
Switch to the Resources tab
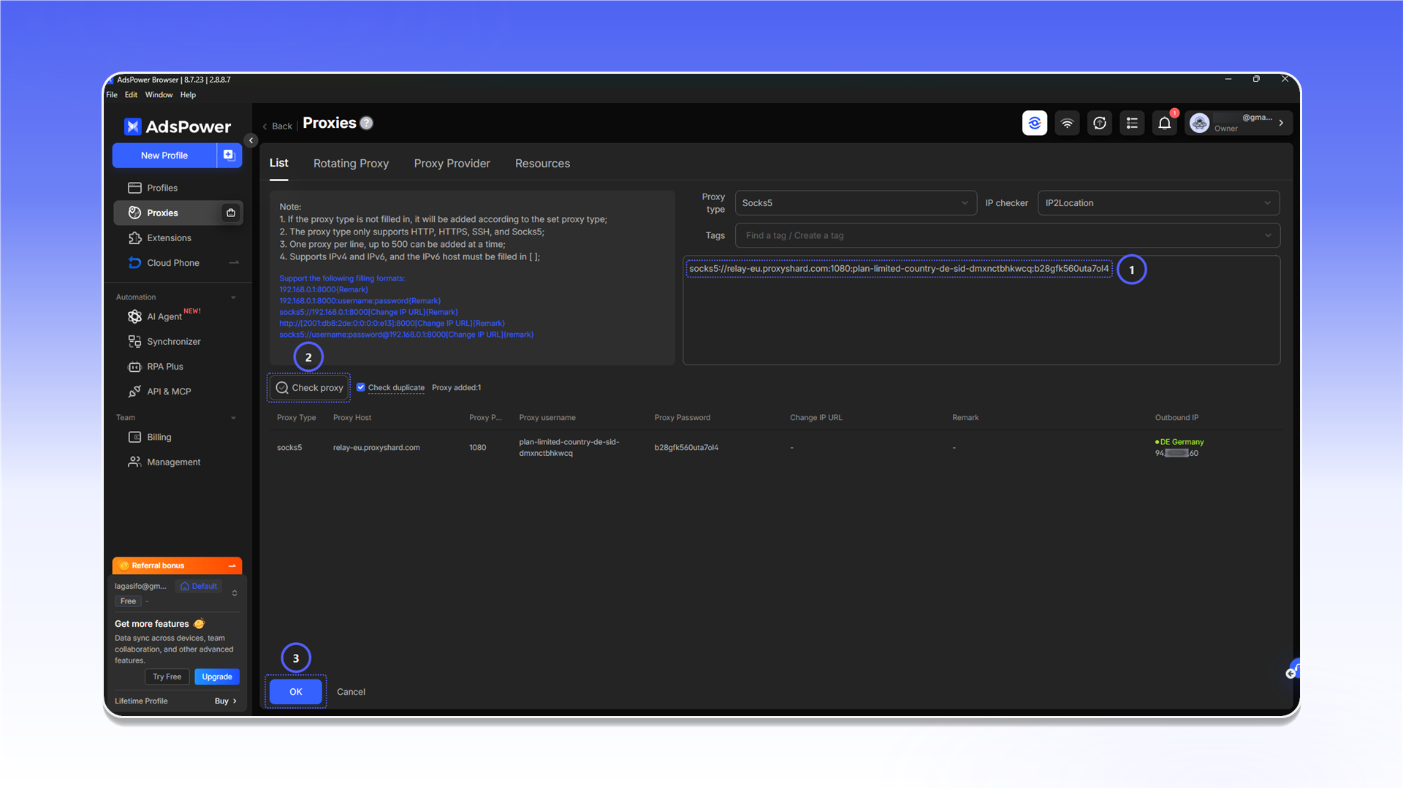[x=542, y=164]
